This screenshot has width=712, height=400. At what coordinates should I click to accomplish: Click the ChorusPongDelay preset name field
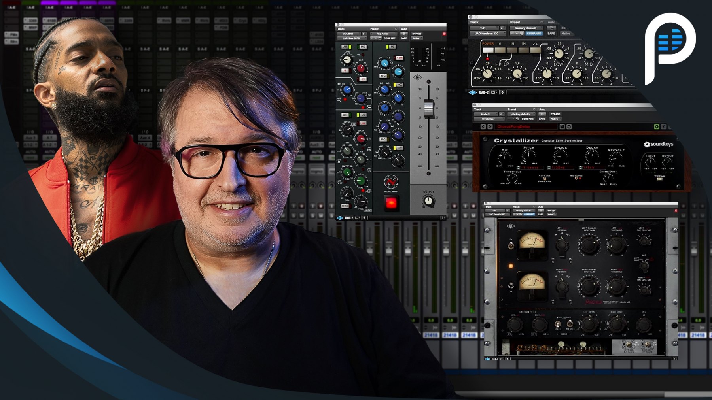tap(526, 127)
